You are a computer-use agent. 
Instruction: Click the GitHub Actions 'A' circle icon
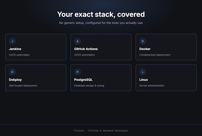pyautogui.click(x=78, y=41)
